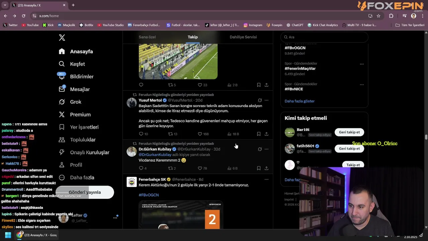Open more options on Dr.Gürkan Kubilay's post
The height and width of the screenshot is (241, 428).
tap(266, 149)
